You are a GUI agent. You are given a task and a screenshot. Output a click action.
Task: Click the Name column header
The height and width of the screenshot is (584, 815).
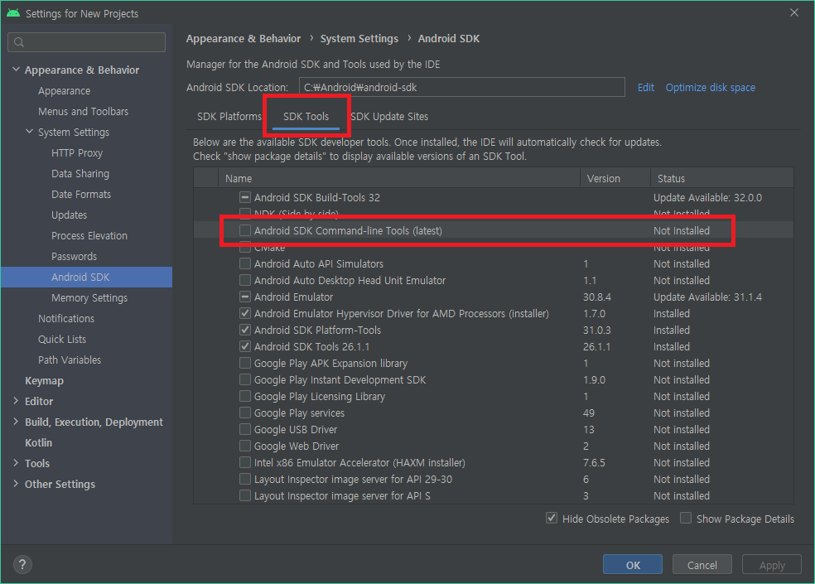(399, 178)
